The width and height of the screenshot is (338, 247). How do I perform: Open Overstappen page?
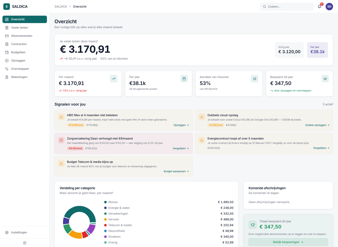[24, 69]
